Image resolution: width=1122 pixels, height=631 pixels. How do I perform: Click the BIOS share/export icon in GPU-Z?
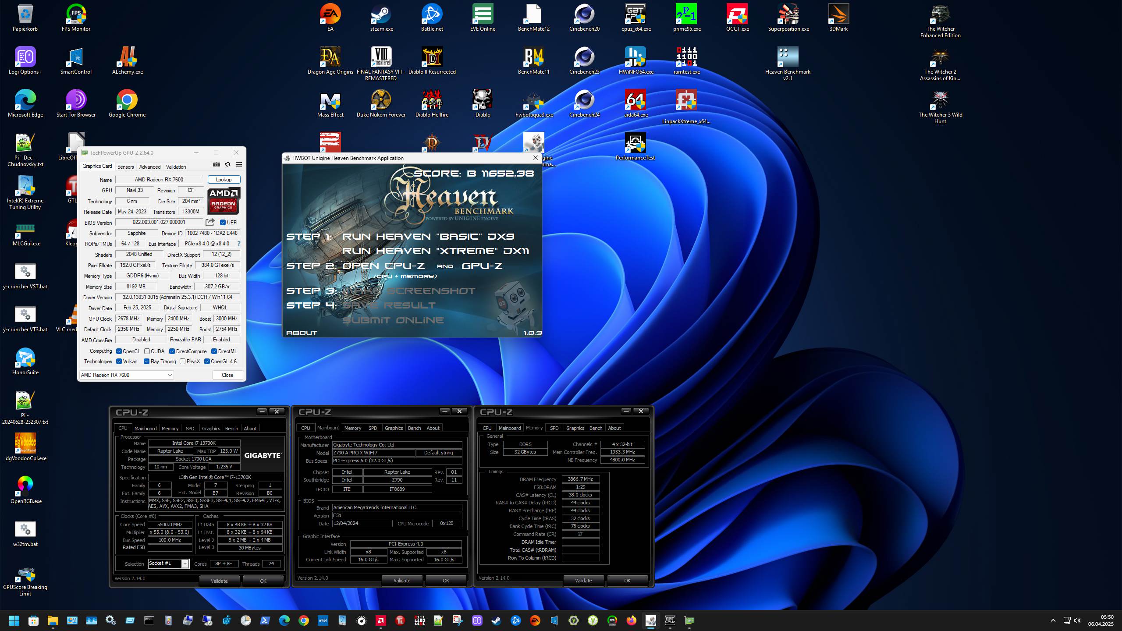pos(210,222)
